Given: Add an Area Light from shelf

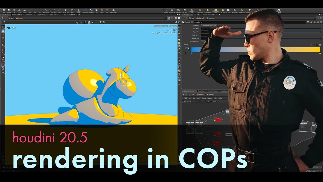Looking at the screenshot, I should pyautogui.click(x=185, y=11).
